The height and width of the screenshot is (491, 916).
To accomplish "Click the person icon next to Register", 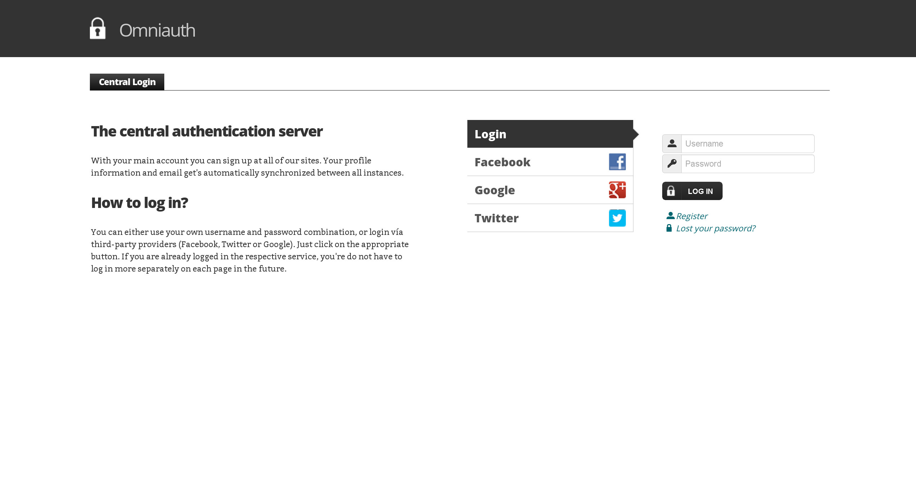I will (670, 216).
